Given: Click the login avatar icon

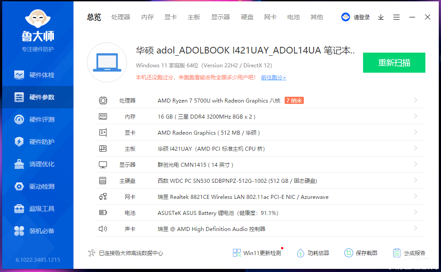Looking at the screenshot, I should pos(346,17).
